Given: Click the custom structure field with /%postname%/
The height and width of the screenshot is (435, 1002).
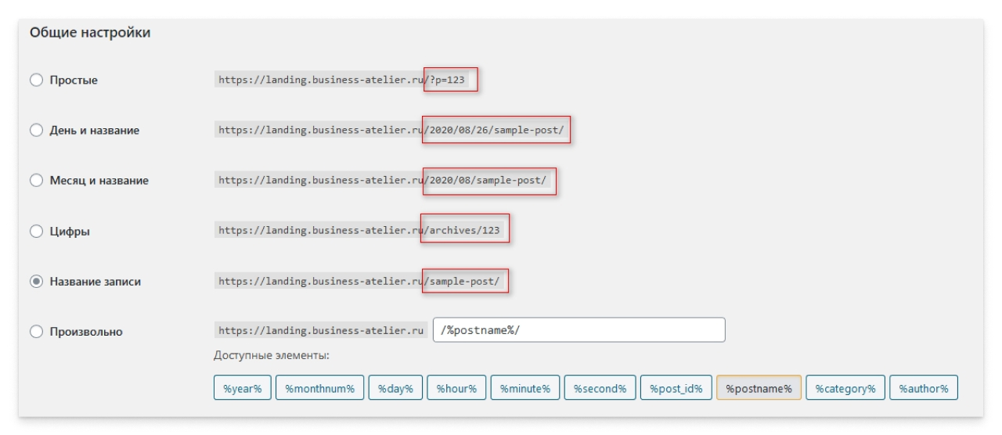Looking at the screenshot, I should point(578,330).
